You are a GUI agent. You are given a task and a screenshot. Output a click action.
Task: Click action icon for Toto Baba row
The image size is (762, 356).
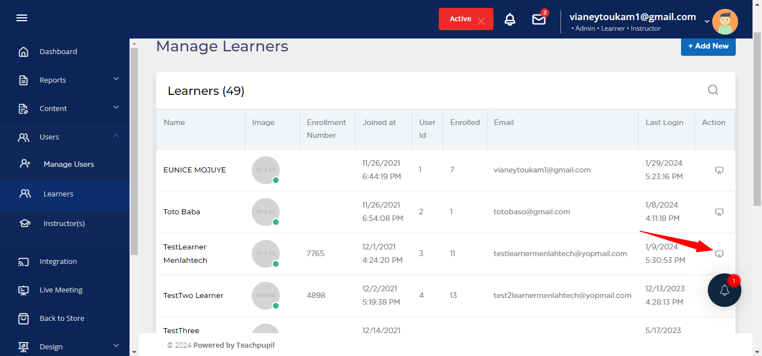(x=719, y=212)
